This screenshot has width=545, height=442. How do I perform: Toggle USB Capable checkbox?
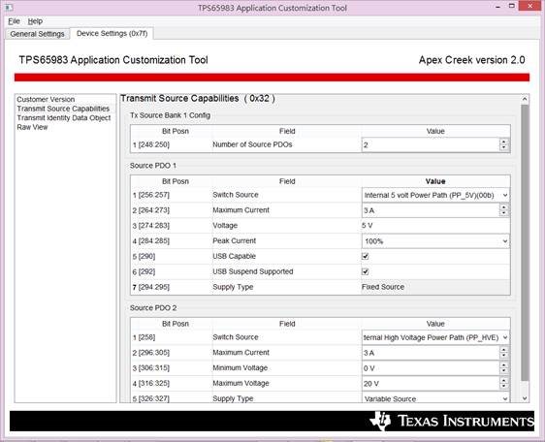365,257
